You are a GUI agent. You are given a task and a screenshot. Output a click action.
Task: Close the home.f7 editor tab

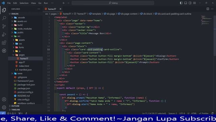click(x=60, y=9)
